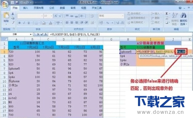Toggle Underline formatting
193x118 pixels.
29,23
